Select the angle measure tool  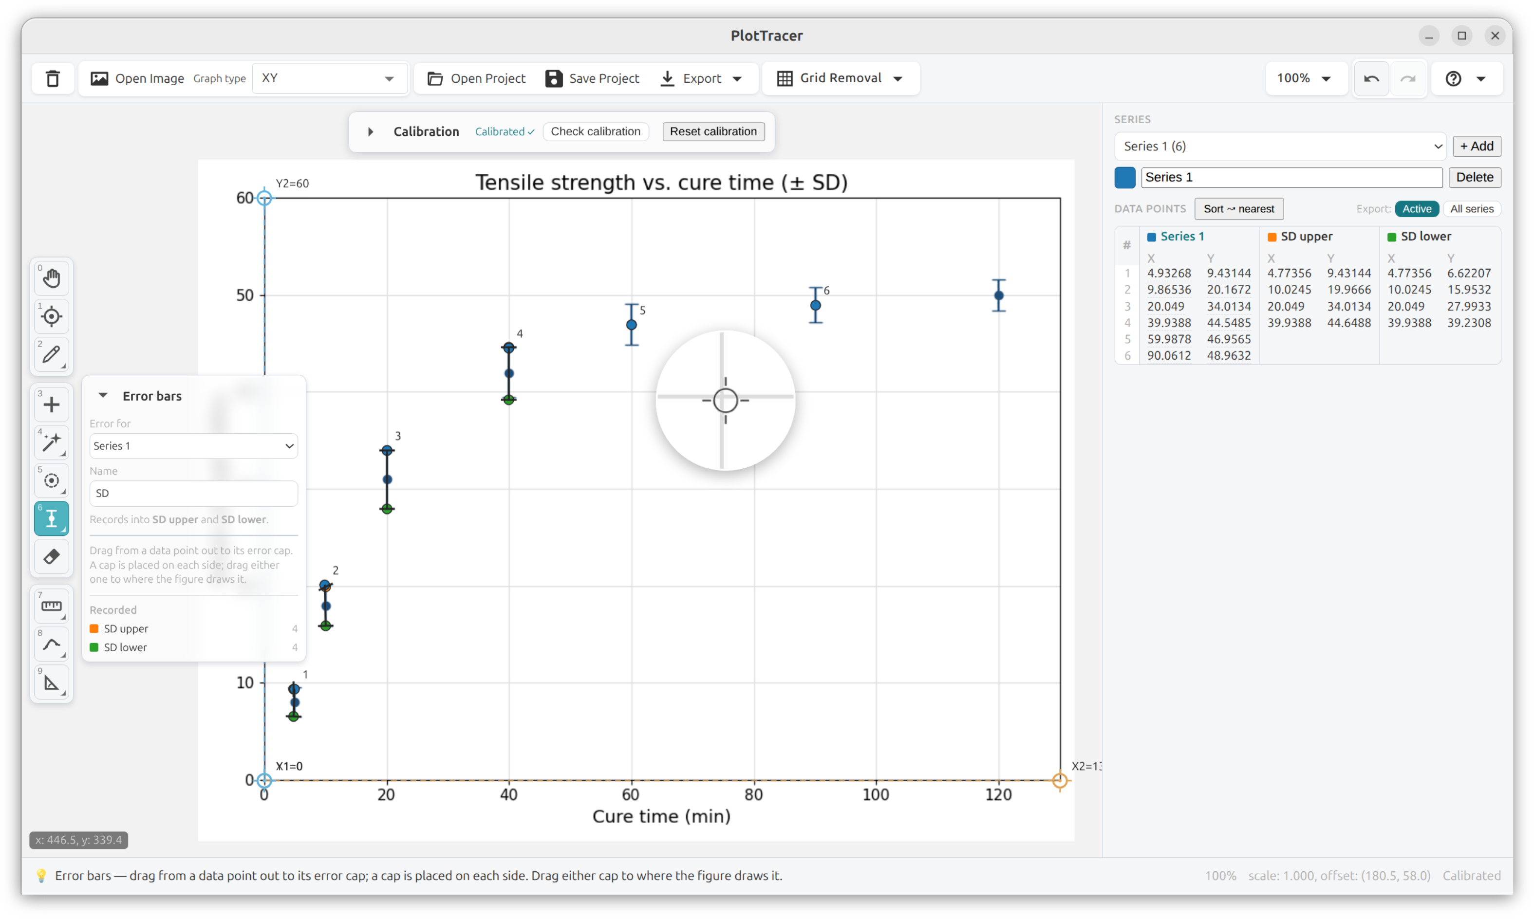pyautogui.click(x=52, y=683)
